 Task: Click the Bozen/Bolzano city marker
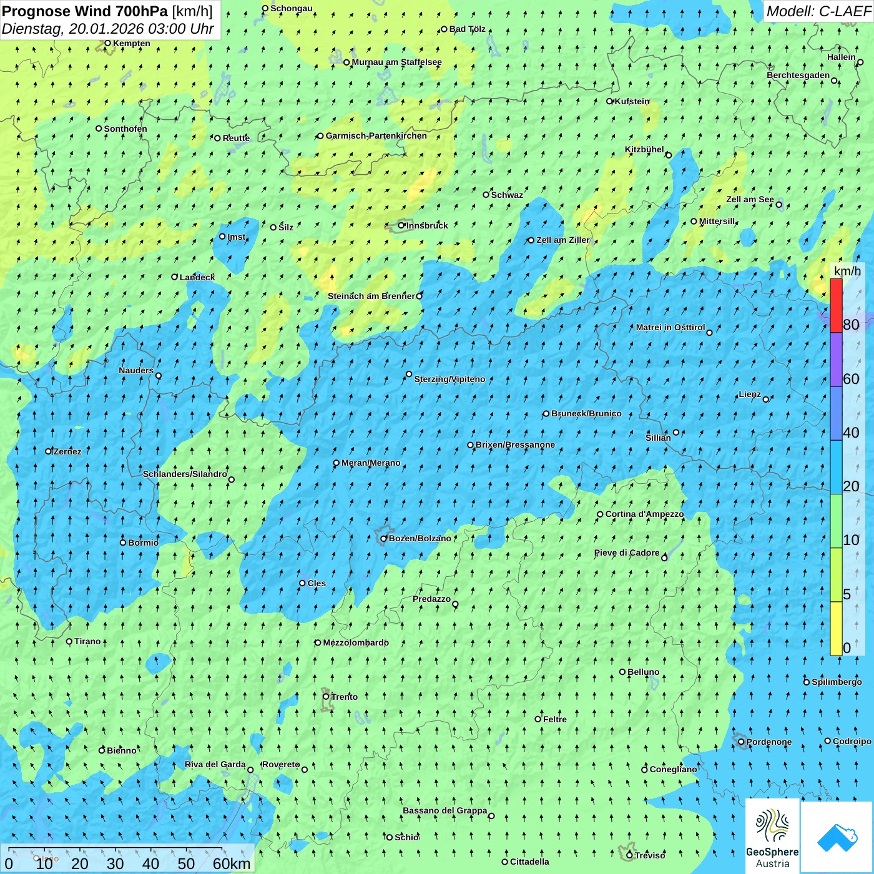384,539
